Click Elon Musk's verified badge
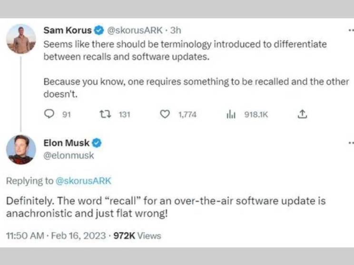Viewport: 354px width, 265px height. [x=96, y=143]
